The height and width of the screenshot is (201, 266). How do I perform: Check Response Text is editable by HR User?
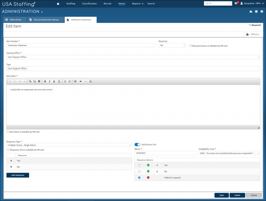coord(8,150)
